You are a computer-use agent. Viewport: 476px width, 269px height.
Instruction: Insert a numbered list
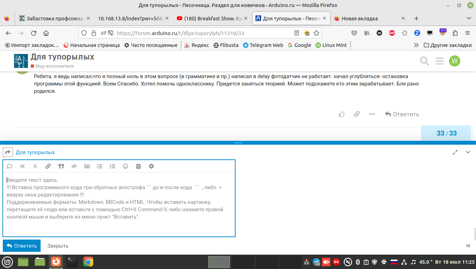click(x=112, y=166)
